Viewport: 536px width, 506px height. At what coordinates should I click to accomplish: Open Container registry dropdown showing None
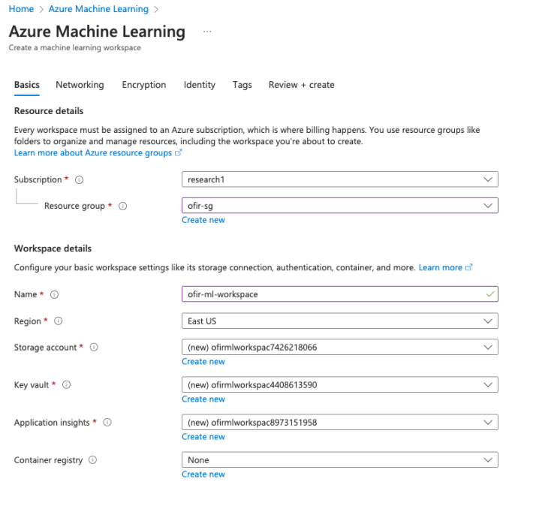340,460
